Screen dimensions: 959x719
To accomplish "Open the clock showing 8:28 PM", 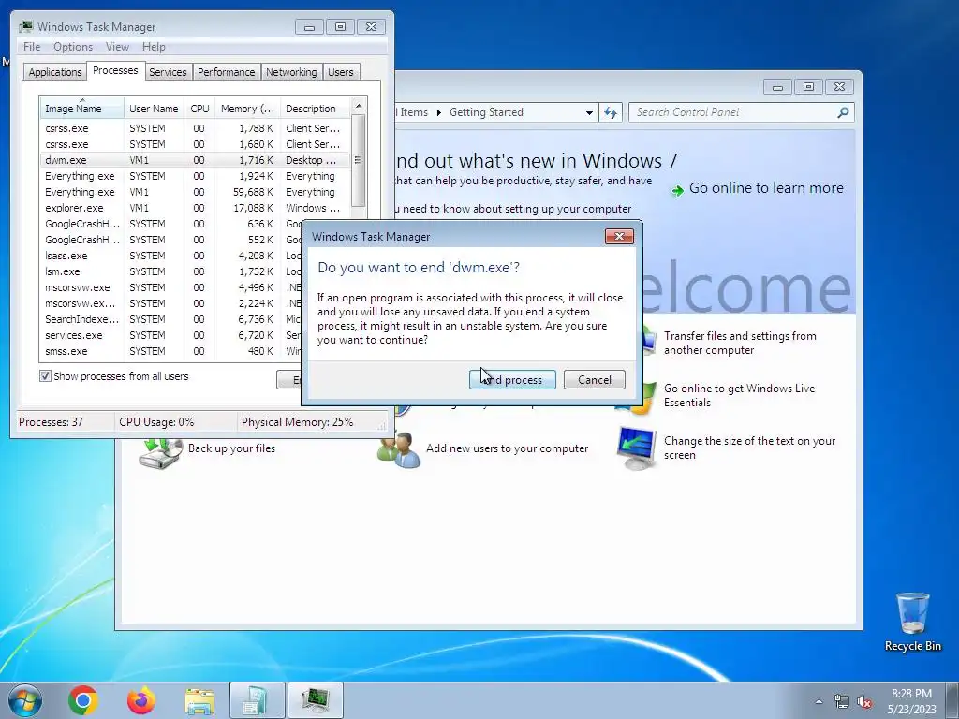I will pos(911,701).
